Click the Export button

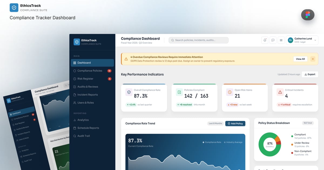click(x=310, y=74)
